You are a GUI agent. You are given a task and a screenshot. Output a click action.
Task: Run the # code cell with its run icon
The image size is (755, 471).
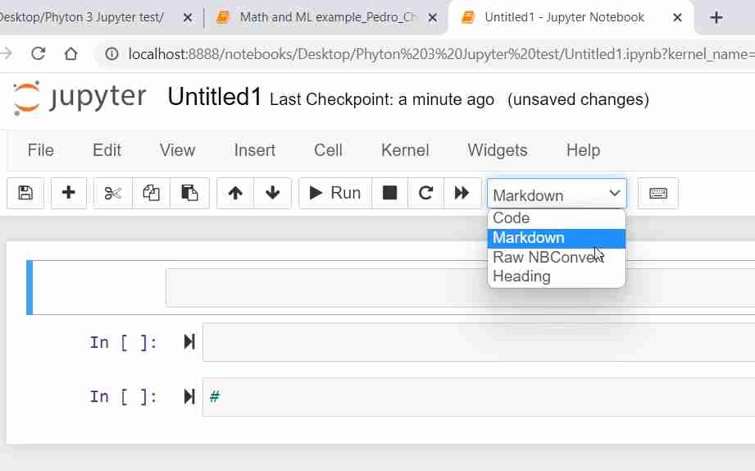[189, 397]
